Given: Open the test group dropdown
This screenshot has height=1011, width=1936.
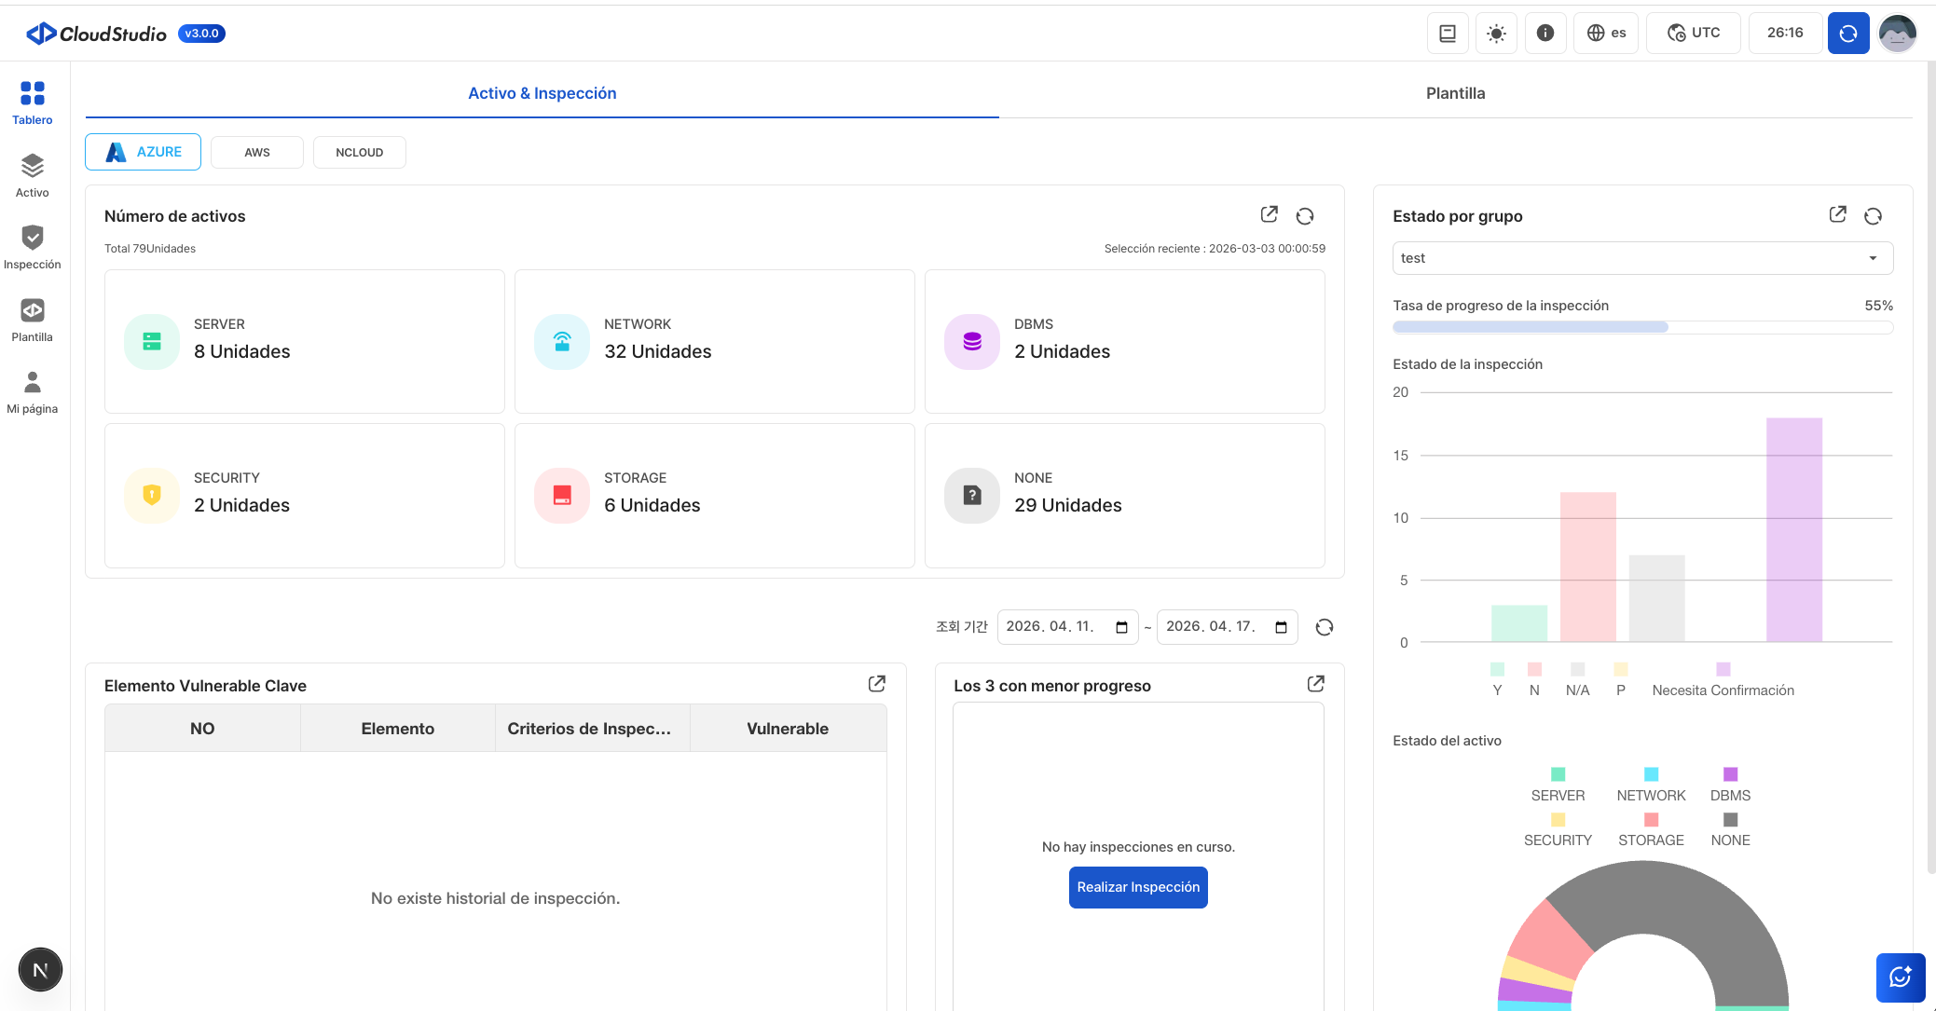Looking at the screenshot, I should (x=1641, y=258).
